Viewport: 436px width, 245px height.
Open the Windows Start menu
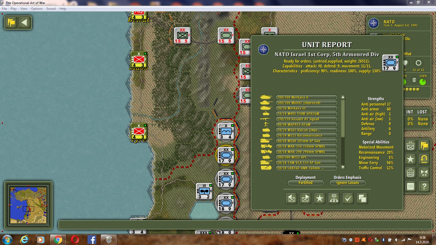click(7, 240)
